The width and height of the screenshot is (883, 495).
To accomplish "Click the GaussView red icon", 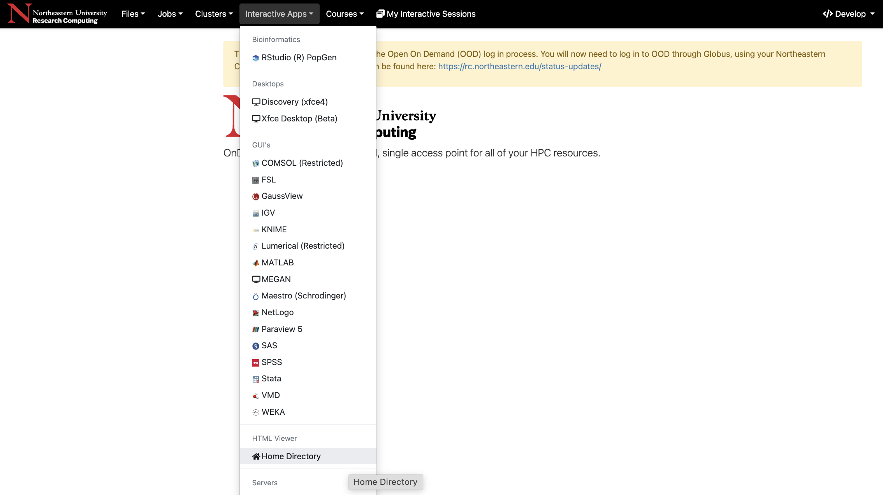I will [x=256, y=197].
